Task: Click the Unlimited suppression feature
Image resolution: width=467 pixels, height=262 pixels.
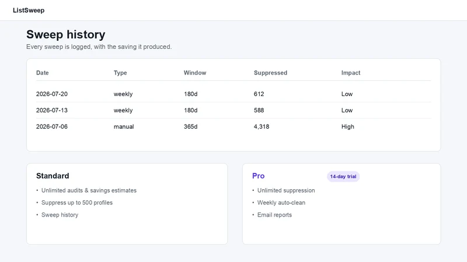Action: pos(286,190)
